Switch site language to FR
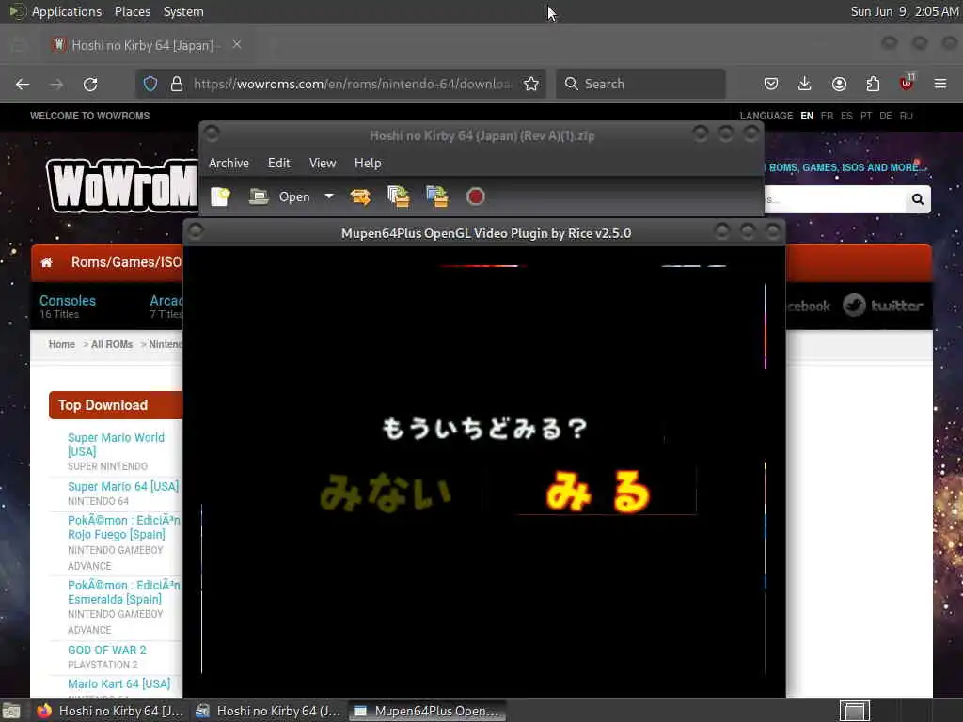 pos(827,116)
